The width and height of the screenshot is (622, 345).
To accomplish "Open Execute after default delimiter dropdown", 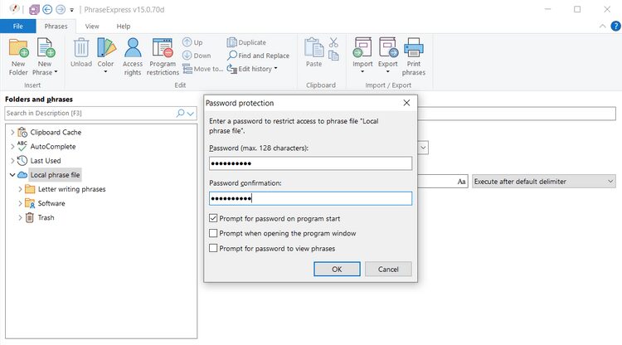I will pos(544,182).
